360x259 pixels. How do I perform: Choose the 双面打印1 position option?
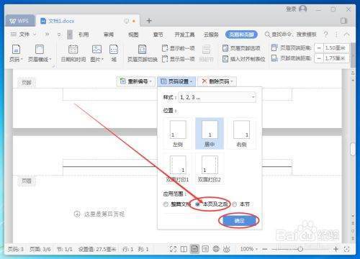click(x=178, y=168)
